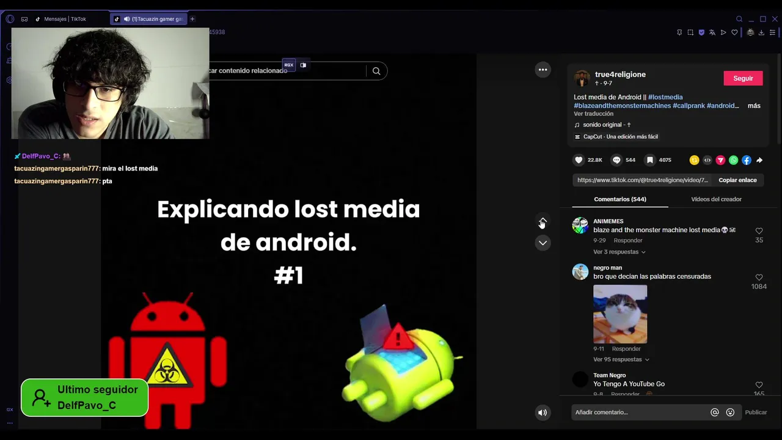Take a snapshot with the browser capture icon
782x440 pixels.
point(690,32)
